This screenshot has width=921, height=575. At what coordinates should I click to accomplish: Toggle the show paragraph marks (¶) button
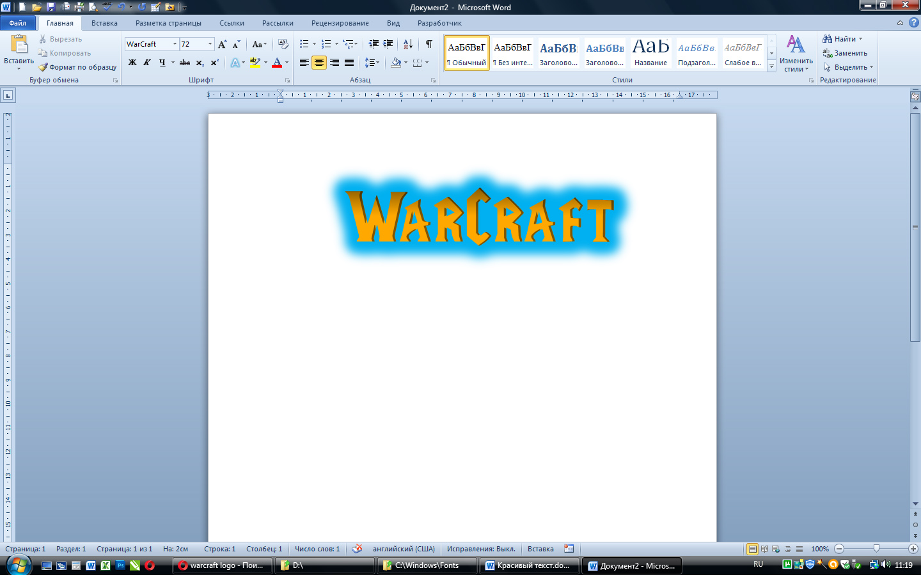[x=429, y=44]
